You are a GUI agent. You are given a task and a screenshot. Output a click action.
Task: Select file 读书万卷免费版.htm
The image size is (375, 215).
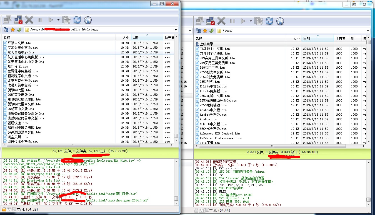88,81
